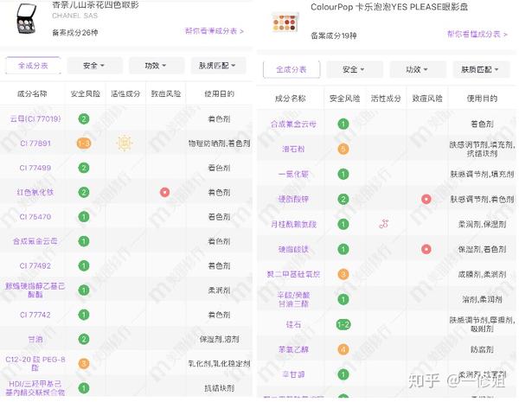Open Chanel panel 合成氟金云母 ingredient
This screenshot has height=402, width=519.
[35, 241]
